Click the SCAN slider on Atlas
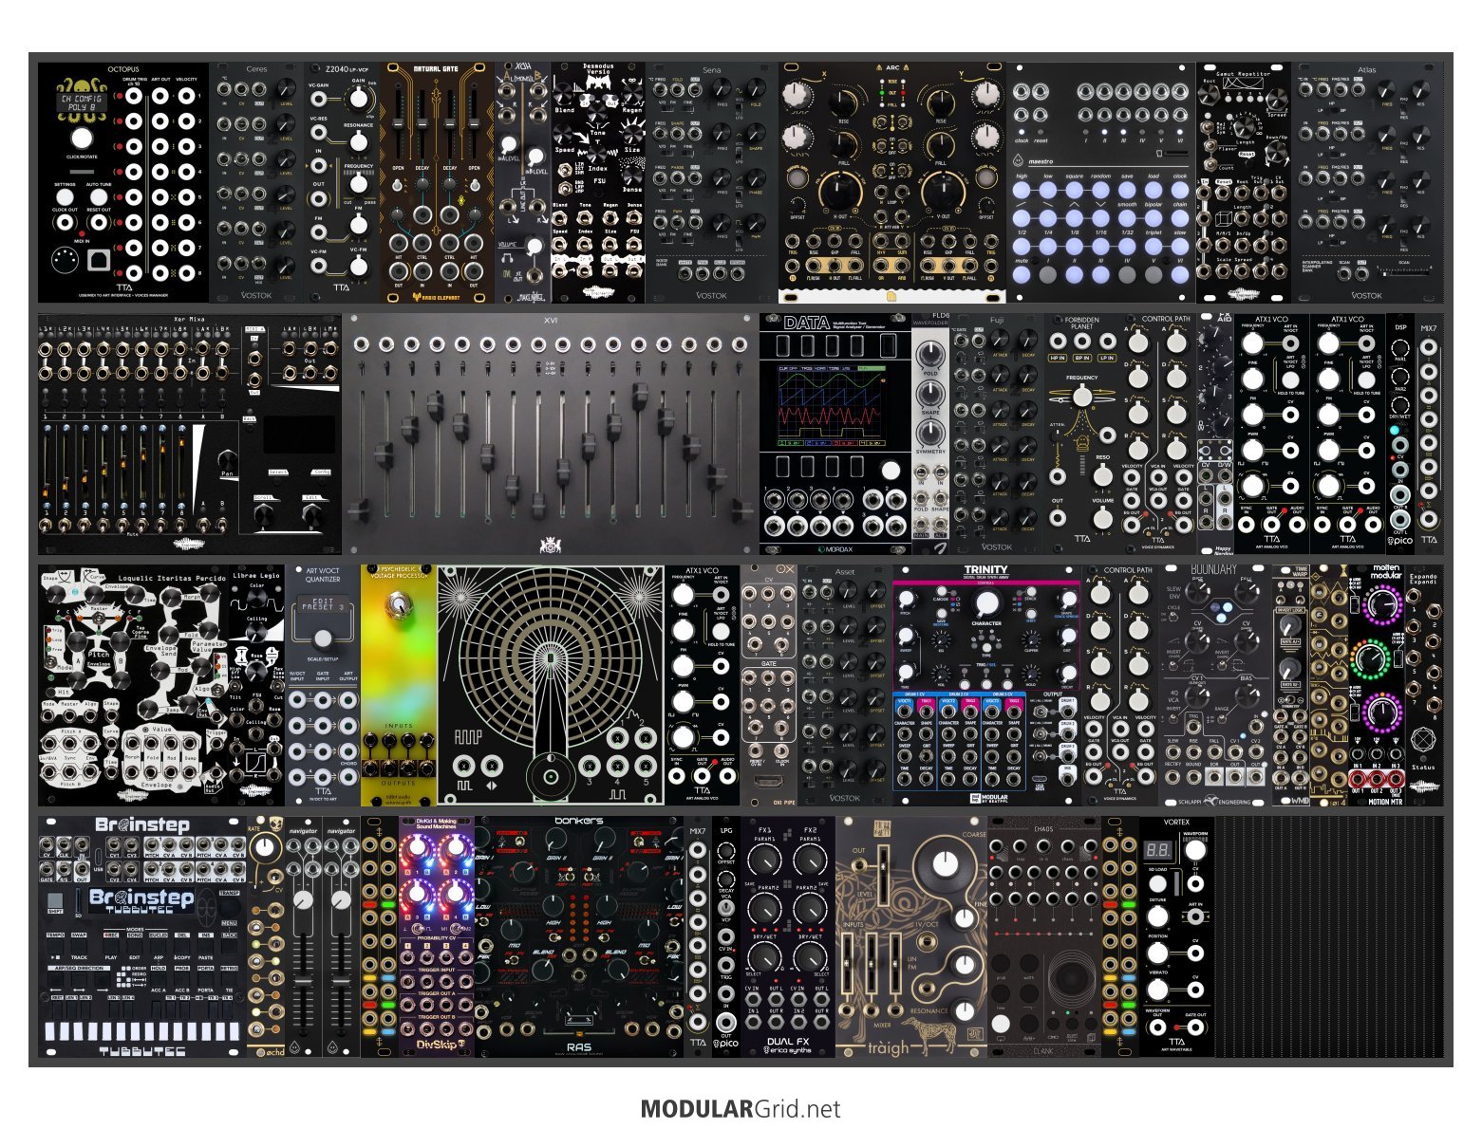 point(1405,271)
